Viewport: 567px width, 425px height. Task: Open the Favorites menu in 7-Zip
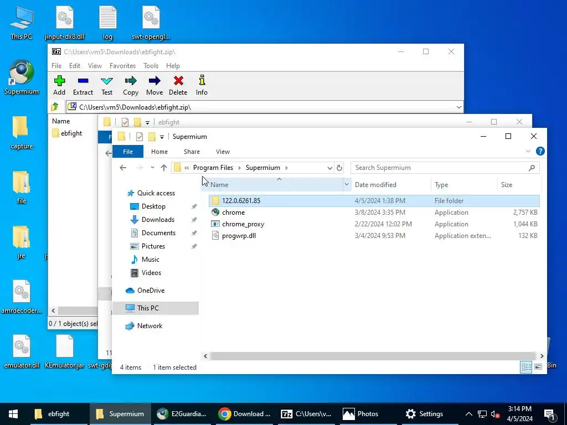122,66
